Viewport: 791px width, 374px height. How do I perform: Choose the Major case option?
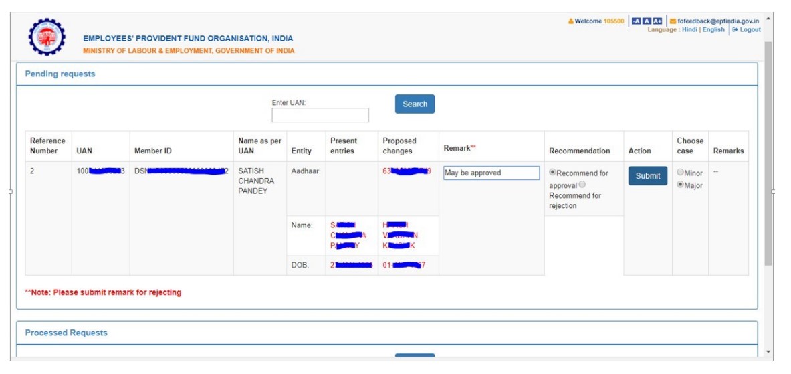(681, 185)
